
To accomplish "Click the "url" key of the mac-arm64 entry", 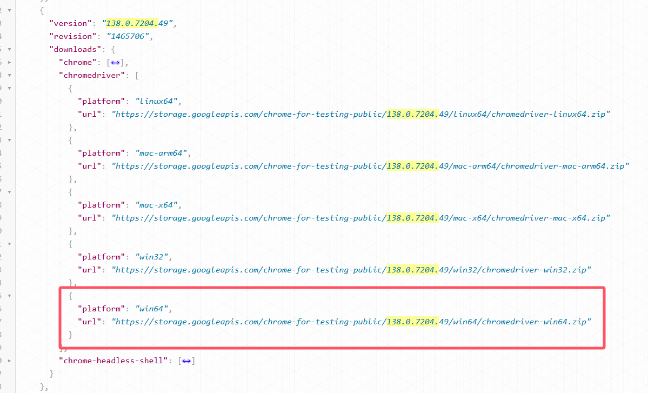I will click(x=90, y=166).
